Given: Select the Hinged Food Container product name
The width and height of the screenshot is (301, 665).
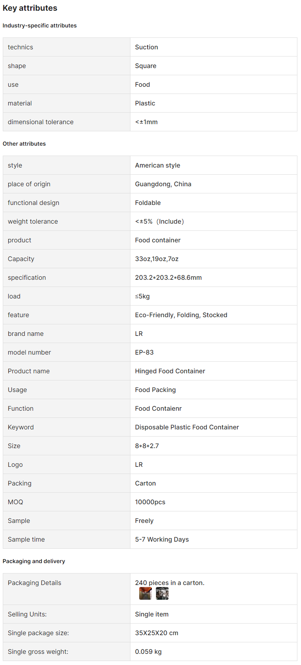Looking at the screenshot, I should tap(170, 371).
